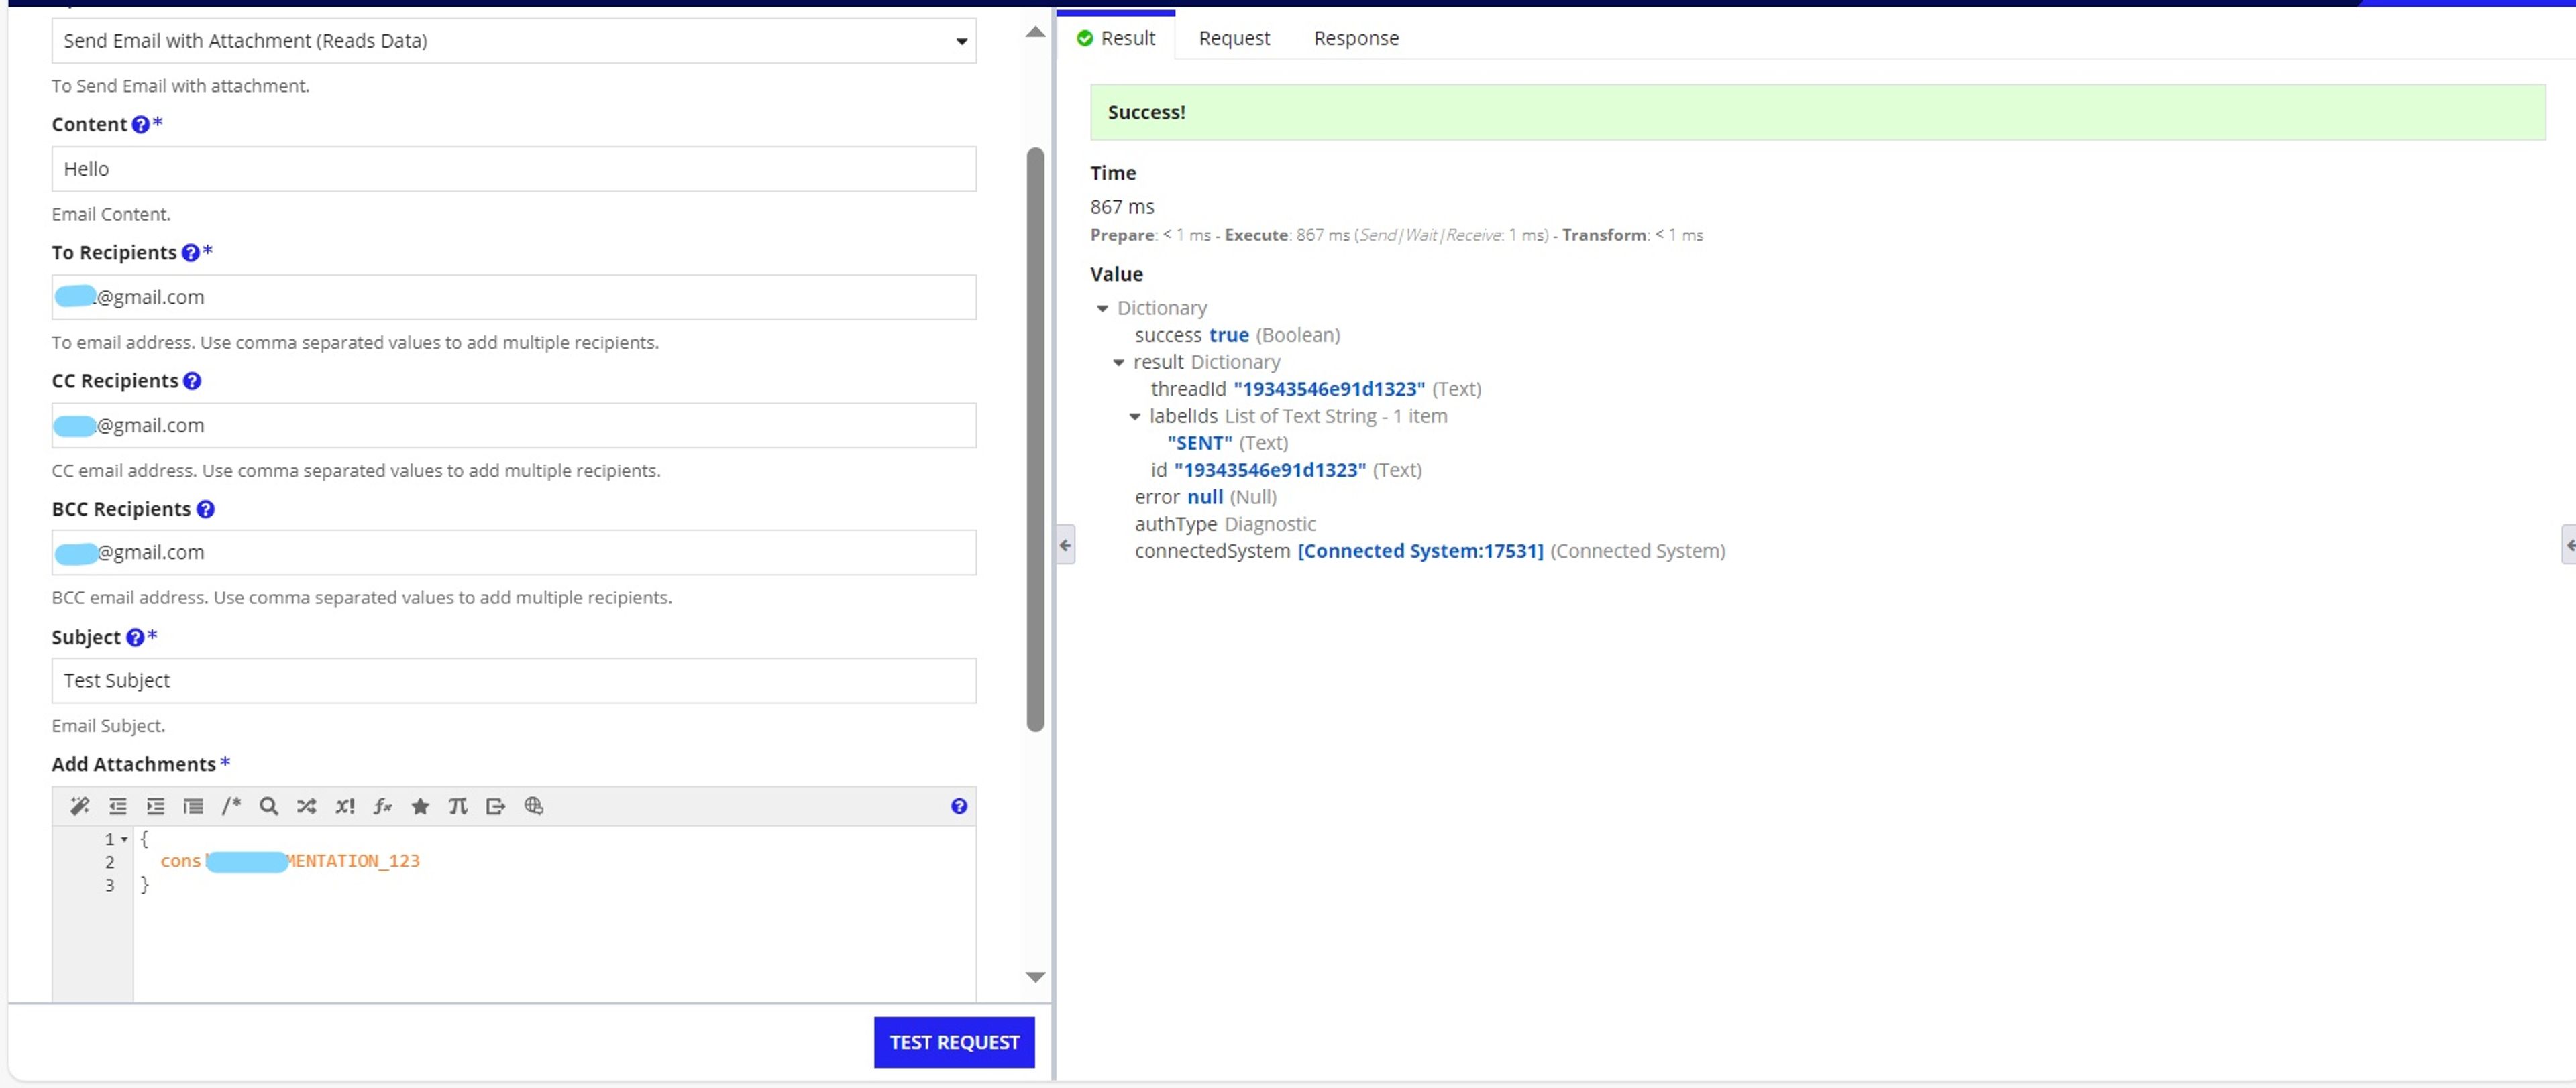Click the threadId value "19343546e91d1323"
2576x1088 pixels.
coord(1329,389)
